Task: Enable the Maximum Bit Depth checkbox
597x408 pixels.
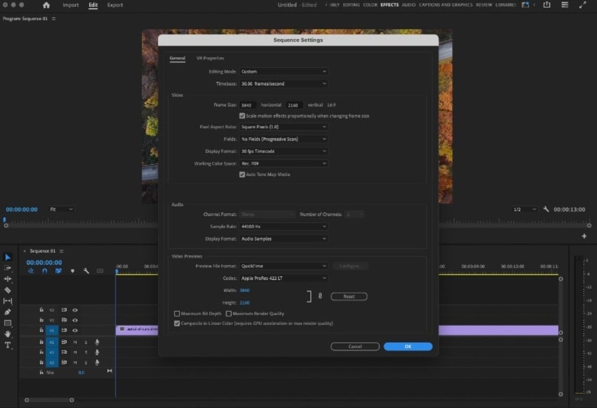Action: [177, 314]
